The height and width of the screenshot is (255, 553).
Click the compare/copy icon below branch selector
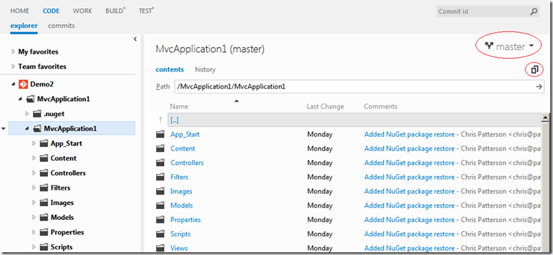[534, 69]
